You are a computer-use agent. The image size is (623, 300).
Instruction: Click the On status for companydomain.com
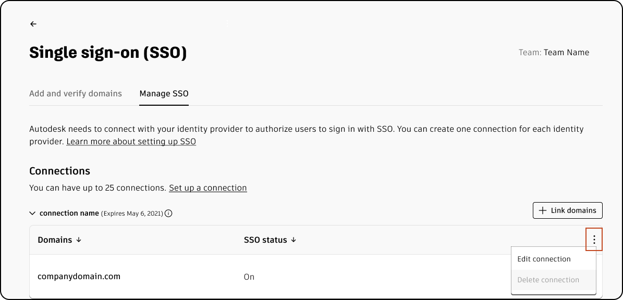[249, 277]
